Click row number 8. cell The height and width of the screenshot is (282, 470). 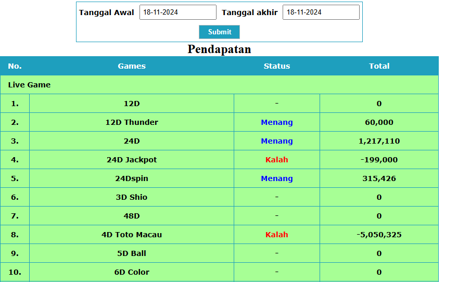click(15, 235)
